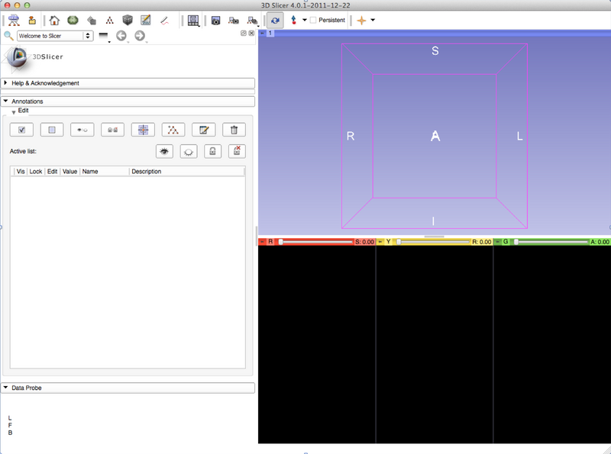This screenshot has height=454, width=611.
Task: Click the screenshot capture camera icon
Action: [x=216, y=20]
